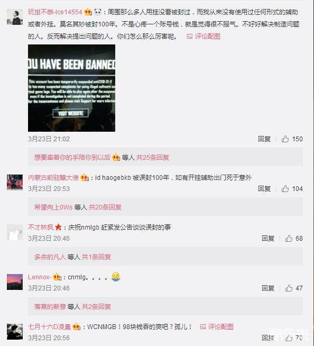Open user 想要牵着你的手陪你到以后 from replies
Image resolution: width=314 pixels, height=346 pixels.
72,157
